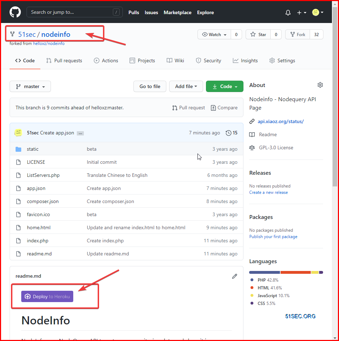Open the composer.json file
The height and width of the screenshot is (341, 339).
(x=43, y=201)
